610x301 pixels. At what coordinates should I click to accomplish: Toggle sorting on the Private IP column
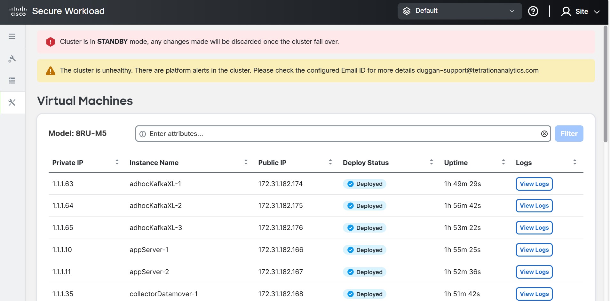(x=117, y=162)
